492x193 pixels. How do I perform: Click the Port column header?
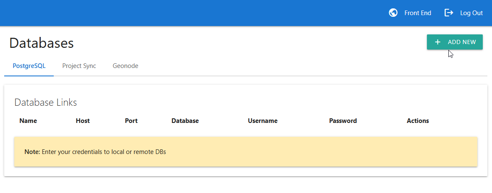coord(131,121)
